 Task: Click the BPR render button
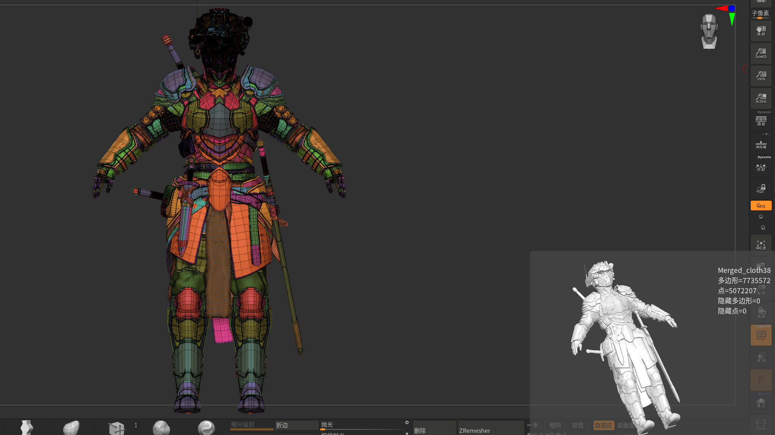pos(761,3)
